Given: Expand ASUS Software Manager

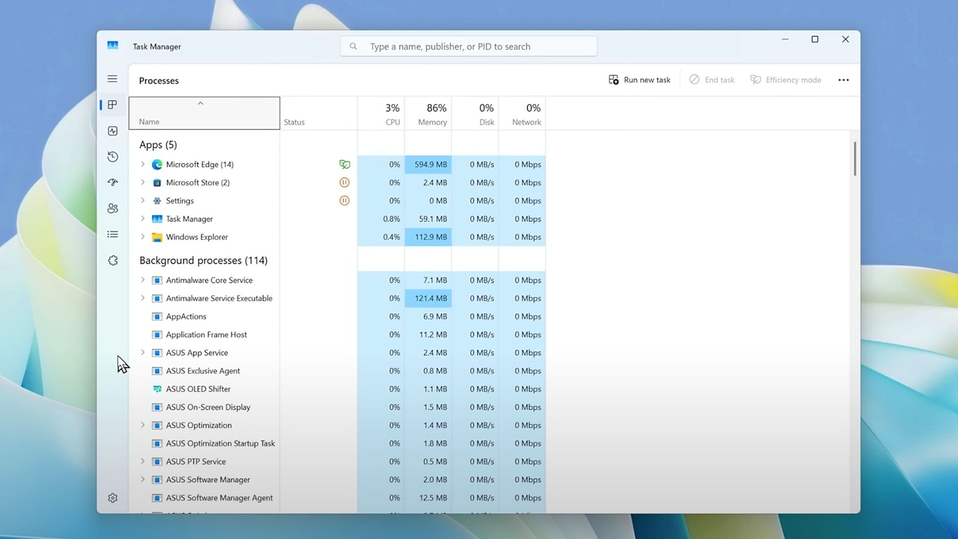Looking at the screenshot, I should point(143,480).
